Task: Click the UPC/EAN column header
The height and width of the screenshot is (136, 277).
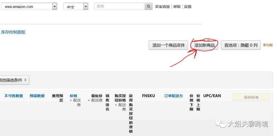Action: [212, 96]
